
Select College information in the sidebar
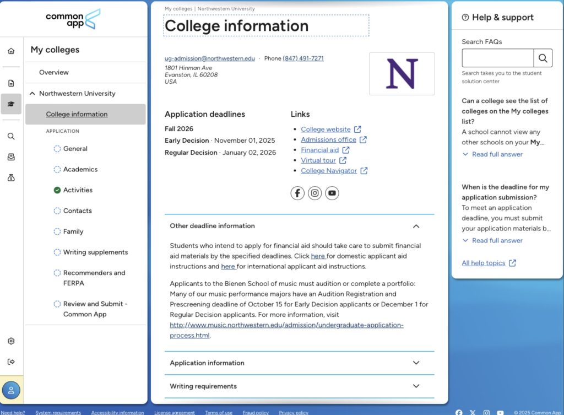click(x=85, y=114)
